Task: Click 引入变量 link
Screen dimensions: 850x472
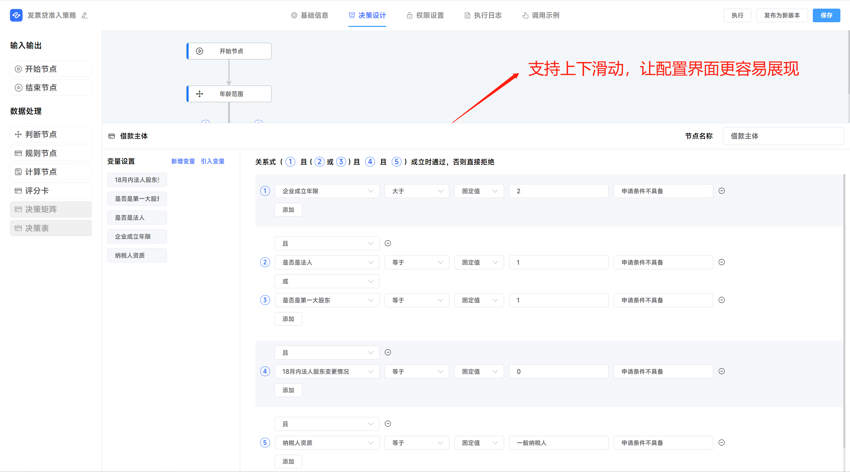Action: coord(212,161)
